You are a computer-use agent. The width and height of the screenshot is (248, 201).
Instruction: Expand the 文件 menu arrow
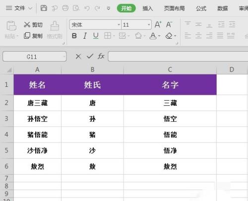click(30, 8)
